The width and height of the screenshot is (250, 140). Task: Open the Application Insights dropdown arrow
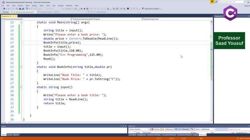(160, 9)
